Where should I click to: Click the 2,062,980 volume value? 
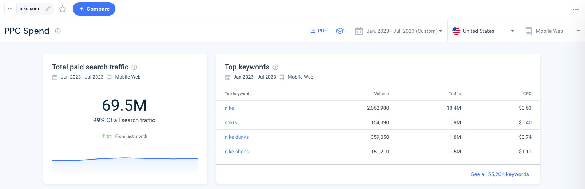pos(378,108)
